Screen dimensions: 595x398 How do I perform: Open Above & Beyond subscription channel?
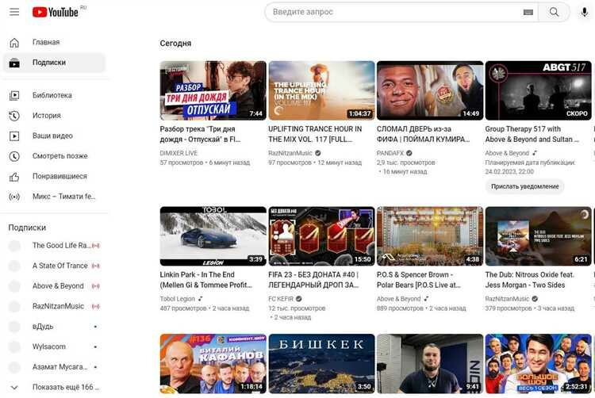point(58,286)
